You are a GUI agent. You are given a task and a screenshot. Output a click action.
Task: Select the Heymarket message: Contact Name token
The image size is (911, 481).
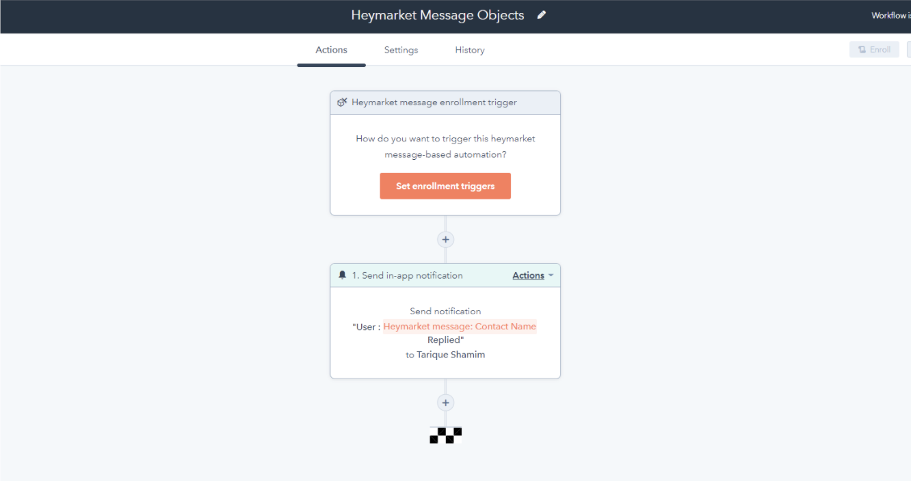coord(460,327)
